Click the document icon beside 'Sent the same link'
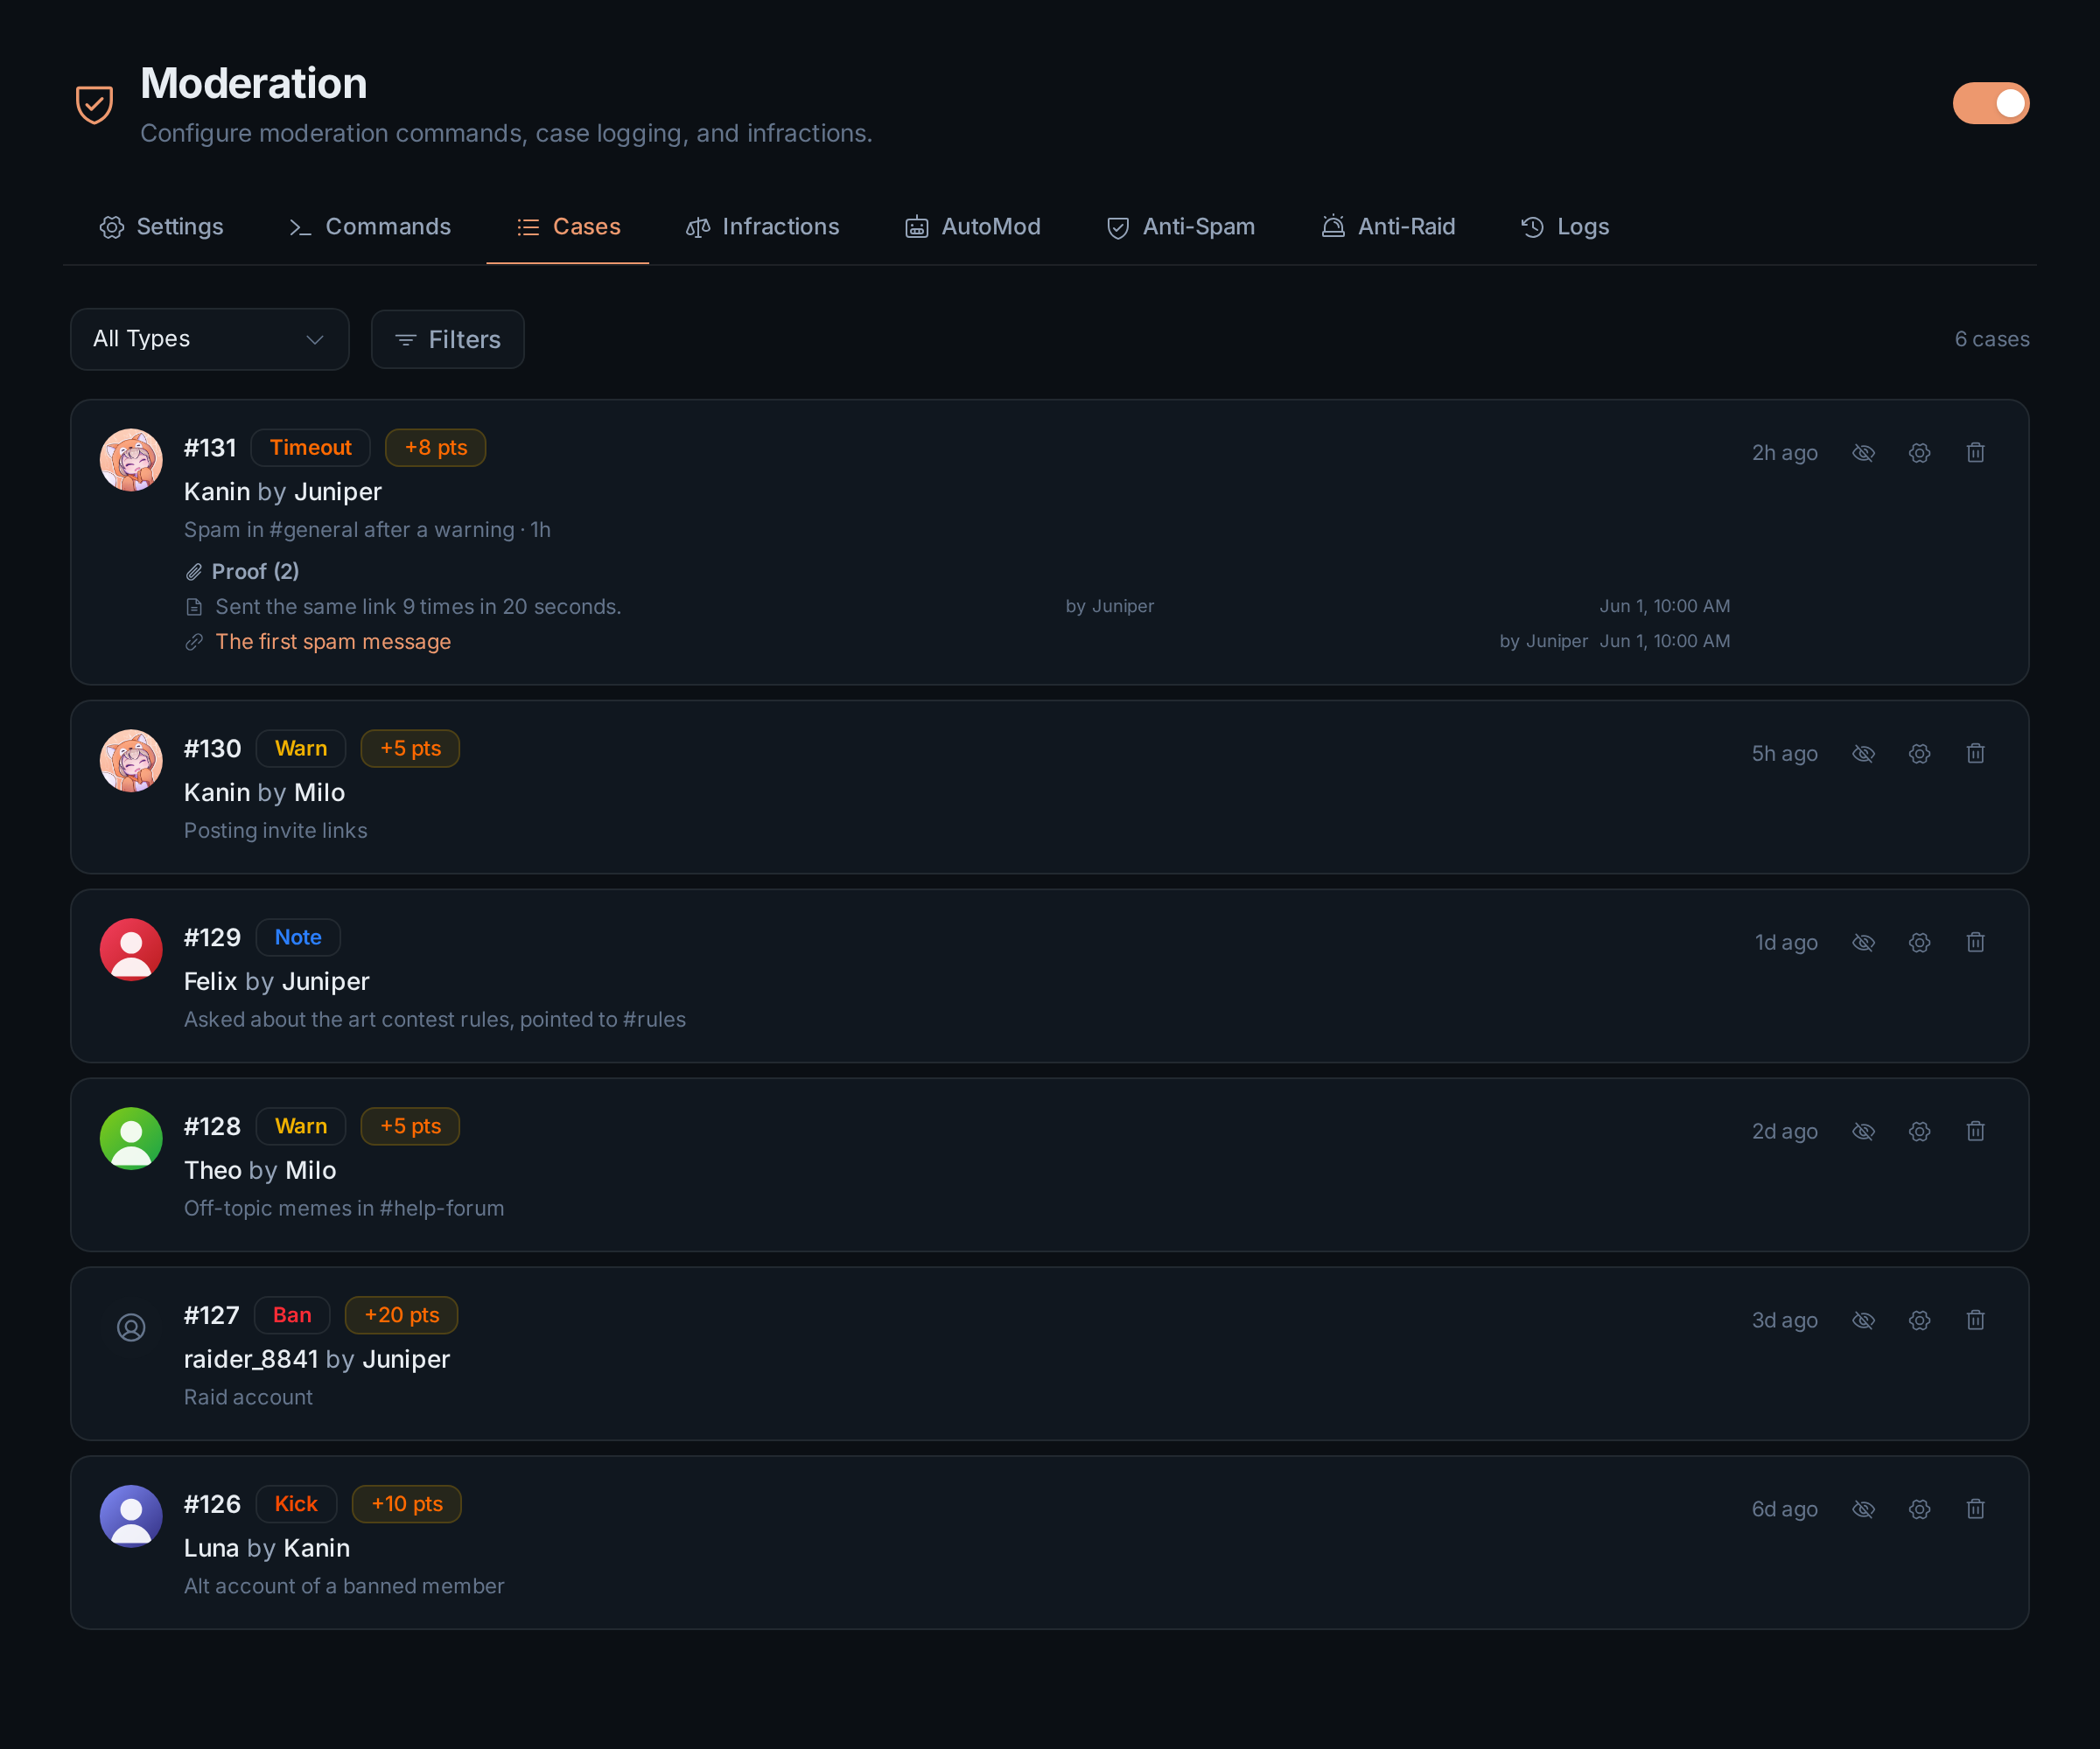This screenshot has height=1749, width=2100. pyautogui.click(x=194, y=607)
